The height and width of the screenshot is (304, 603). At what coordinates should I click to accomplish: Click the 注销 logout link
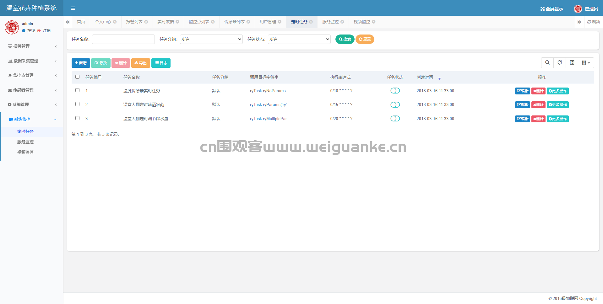pos(44,31)
